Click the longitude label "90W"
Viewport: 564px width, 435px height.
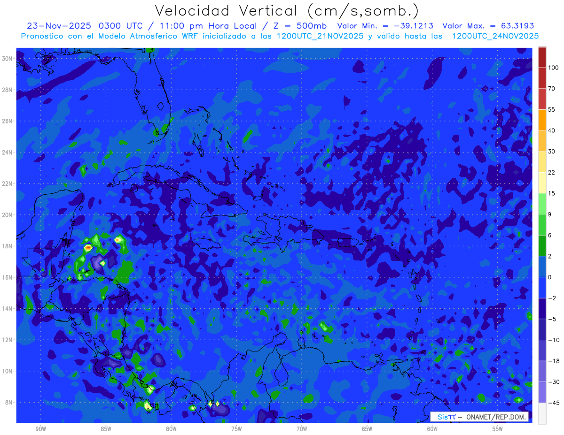(40, 429)
